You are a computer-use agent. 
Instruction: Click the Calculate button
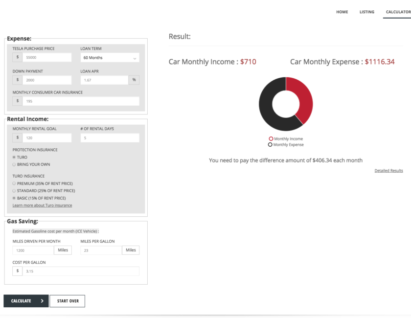coord(26,301)
